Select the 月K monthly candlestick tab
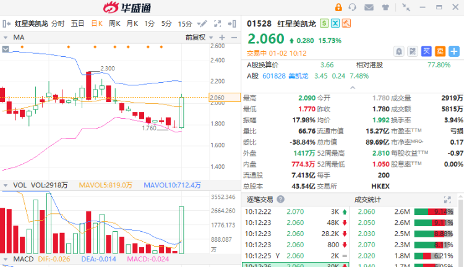The image size is (464, 267). pos(132,23)
